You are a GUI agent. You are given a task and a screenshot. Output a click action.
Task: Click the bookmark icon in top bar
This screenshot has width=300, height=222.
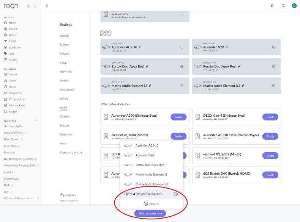272,6
